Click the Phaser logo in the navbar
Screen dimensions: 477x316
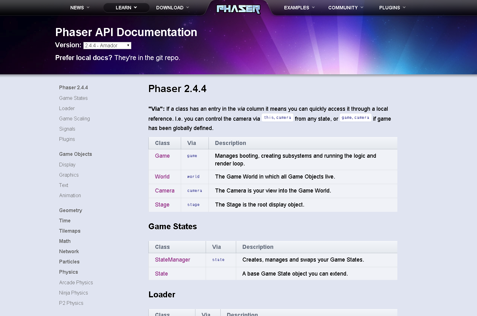(238, 9)
